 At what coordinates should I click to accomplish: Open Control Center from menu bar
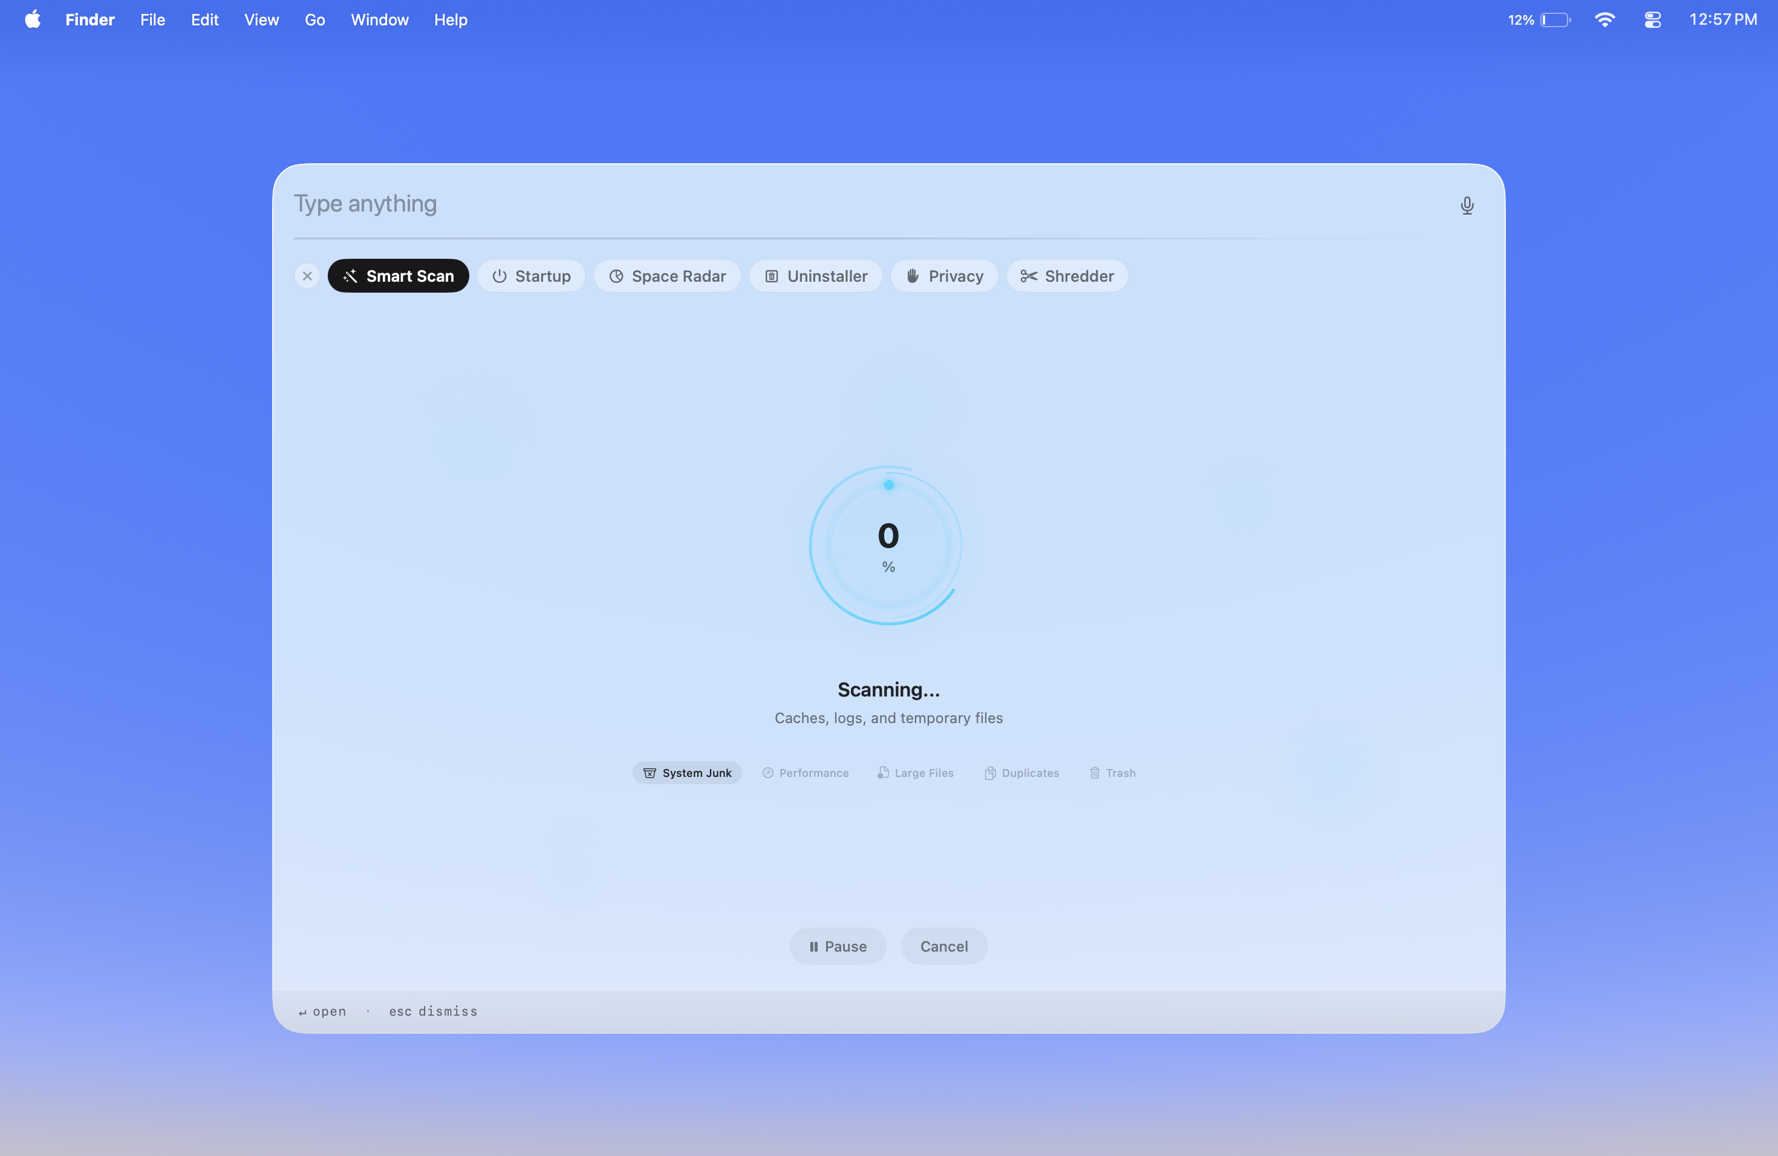[x=1652, y=20]
